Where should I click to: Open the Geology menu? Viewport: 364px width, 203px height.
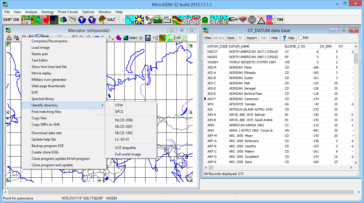coord(48,12)
